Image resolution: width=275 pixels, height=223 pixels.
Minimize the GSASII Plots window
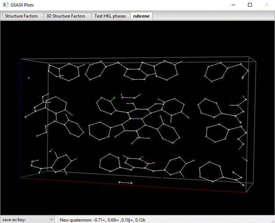click(229, 5)
